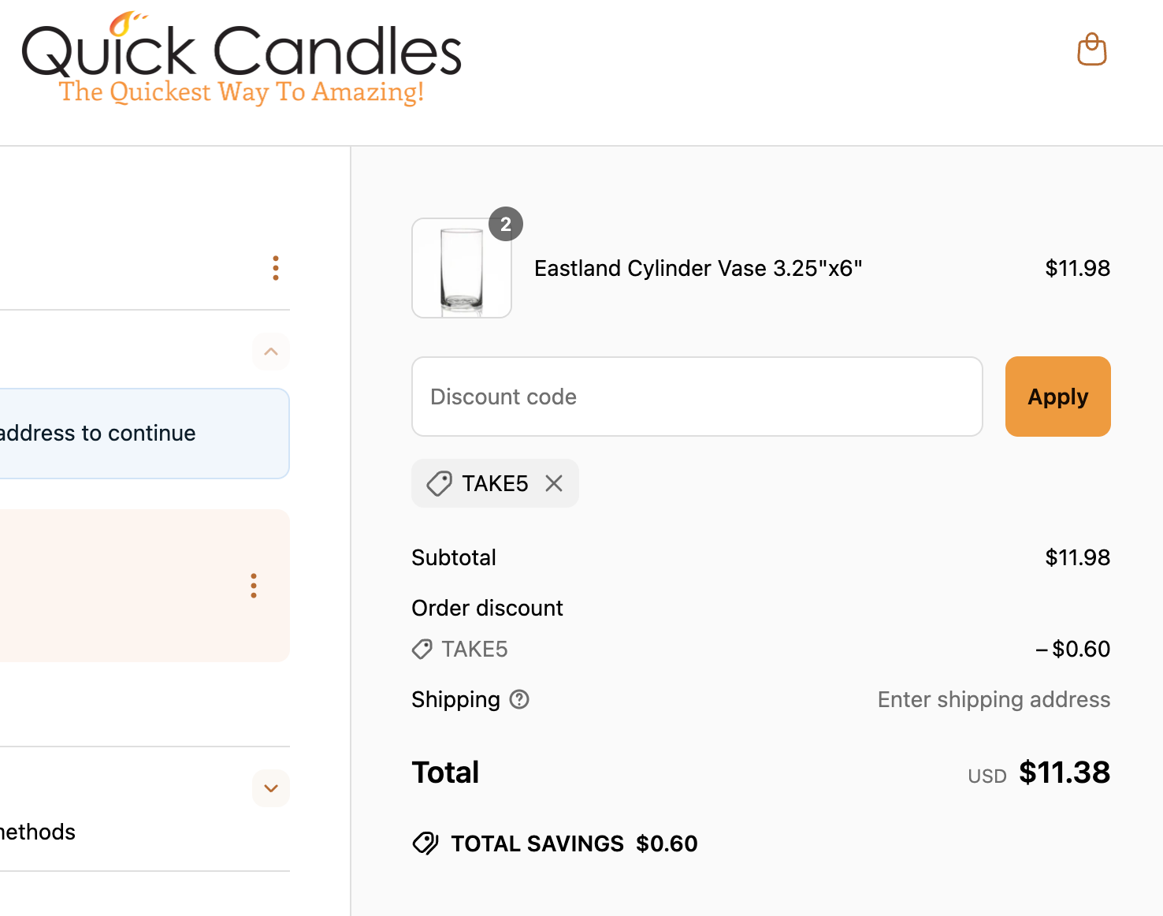The image size is (1163, 916).
Task: Open the shopping bag icon
Action: (x=1092, y=49)
